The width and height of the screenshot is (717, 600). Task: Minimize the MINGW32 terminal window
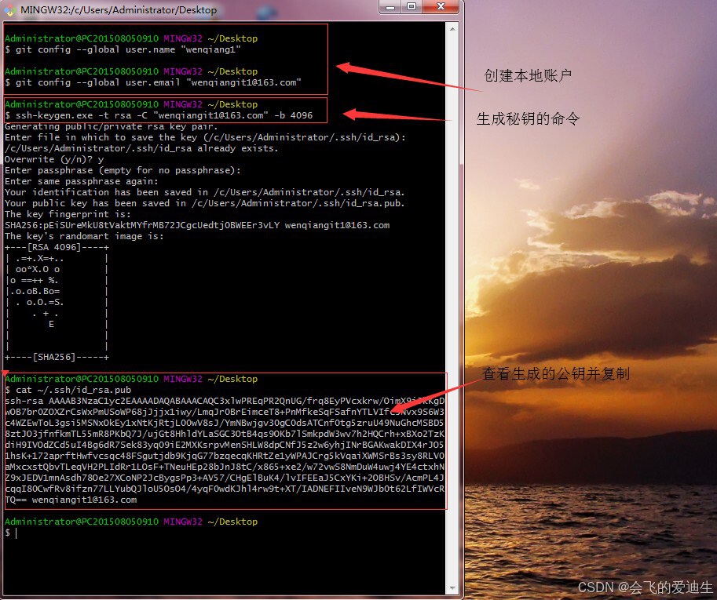coord(390,7)
